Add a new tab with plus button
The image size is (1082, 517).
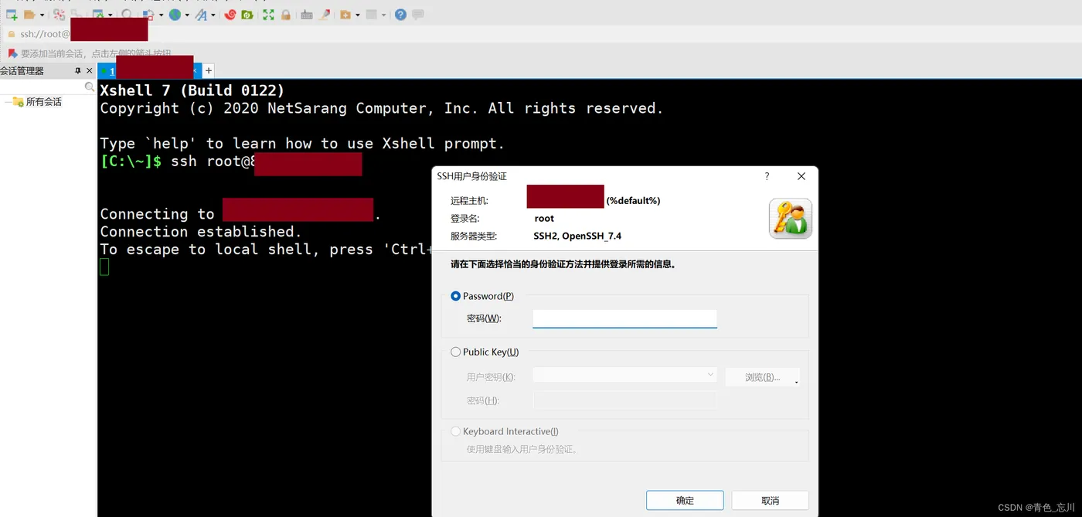[x=209, y=71]
